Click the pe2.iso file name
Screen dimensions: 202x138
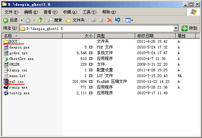(x=16, y=81)
